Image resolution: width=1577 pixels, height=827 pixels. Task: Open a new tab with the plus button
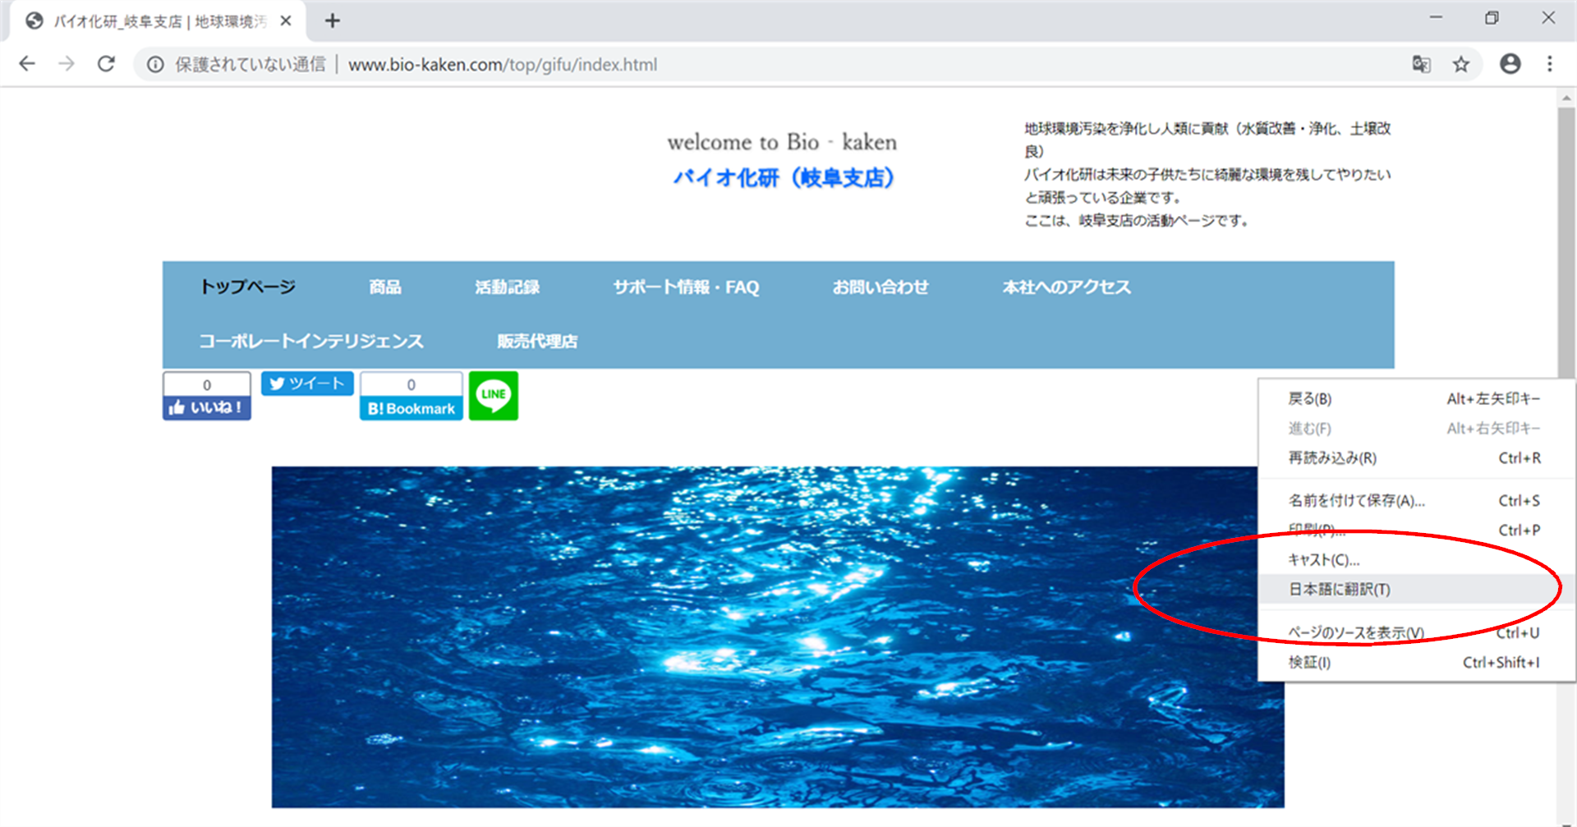point(332,21)
